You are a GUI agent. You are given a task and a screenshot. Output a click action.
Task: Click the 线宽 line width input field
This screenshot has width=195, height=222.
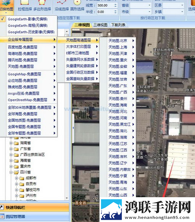click(x=105, y=5)
